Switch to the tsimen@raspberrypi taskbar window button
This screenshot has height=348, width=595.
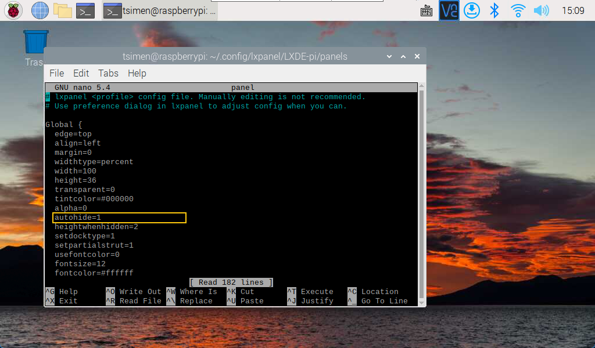pos(160,10)
